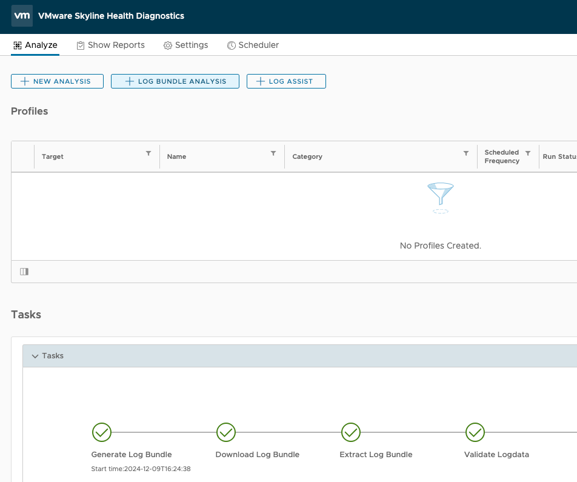Filter the Category column

pos(466,153)
